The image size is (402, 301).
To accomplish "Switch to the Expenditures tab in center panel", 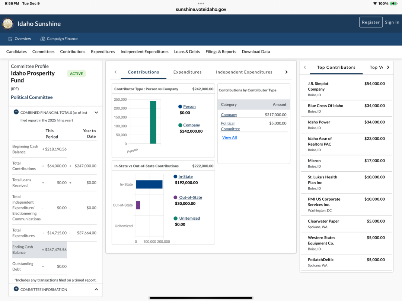I will (x=187, y=72).
